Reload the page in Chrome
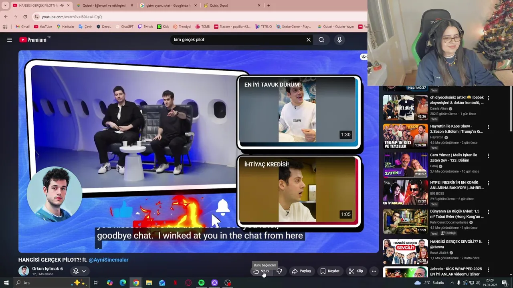Screen dimensions: 513x288 (25, 17)
